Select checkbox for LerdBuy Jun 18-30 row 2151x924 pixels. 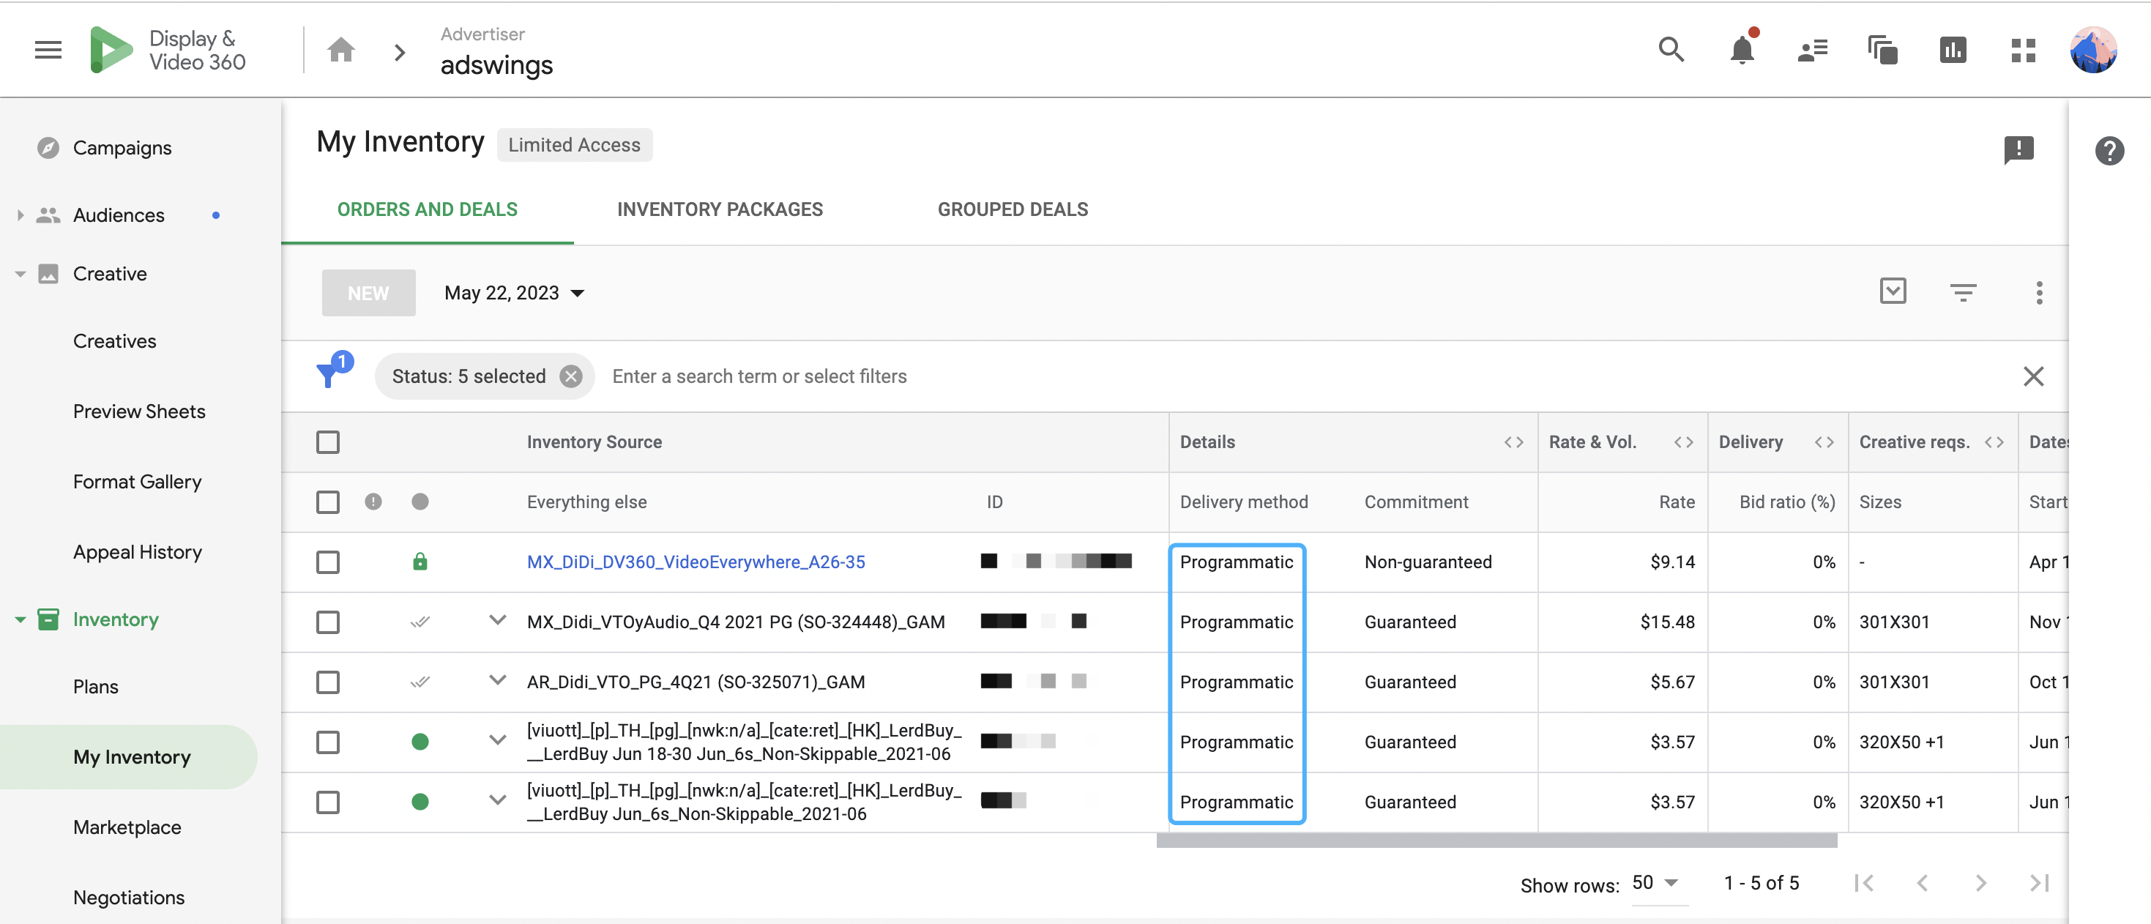click(328, 743)
